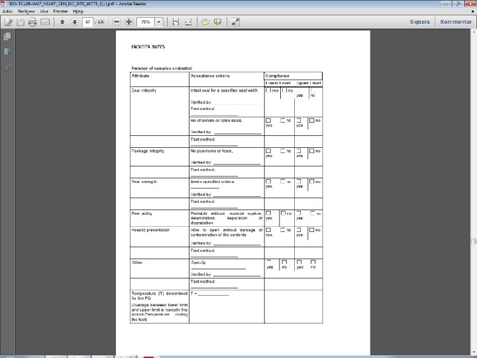Tick lower-level no for Intact seal row
Image resolution: width=477 pixels, height=358 pixels.
[x=284, y=90]
